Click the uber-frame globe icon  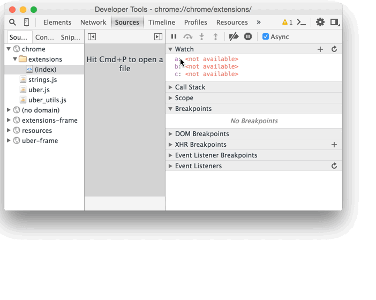click(x=17, y=140)
